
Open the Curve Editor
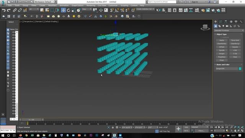coord(186,10)
